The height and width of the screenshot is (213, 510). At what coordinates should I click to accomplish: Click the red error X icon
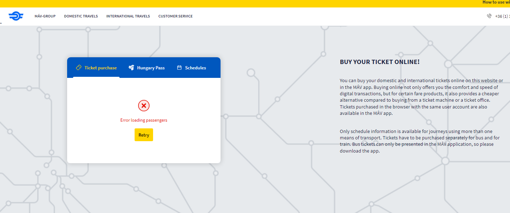coord(144,106)
